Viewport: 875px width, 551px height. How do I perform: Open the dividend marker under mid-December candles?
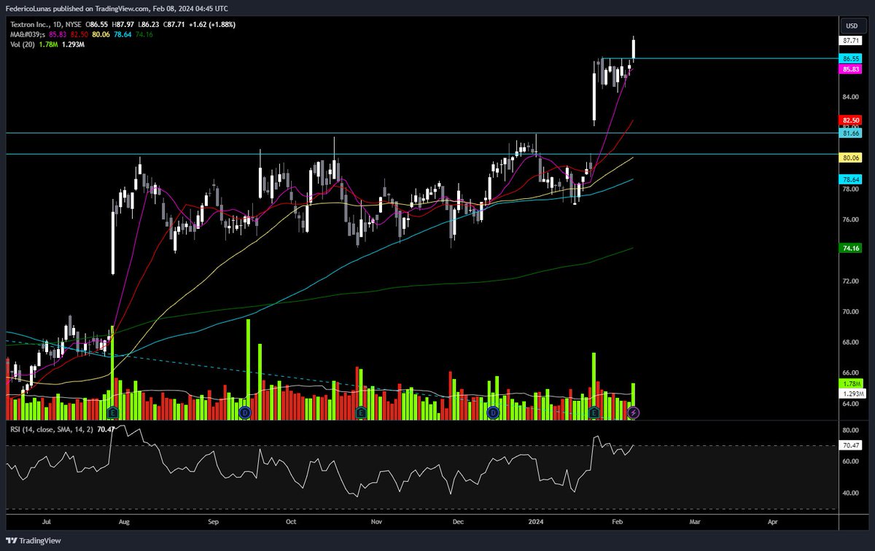(x=492, y=413)
